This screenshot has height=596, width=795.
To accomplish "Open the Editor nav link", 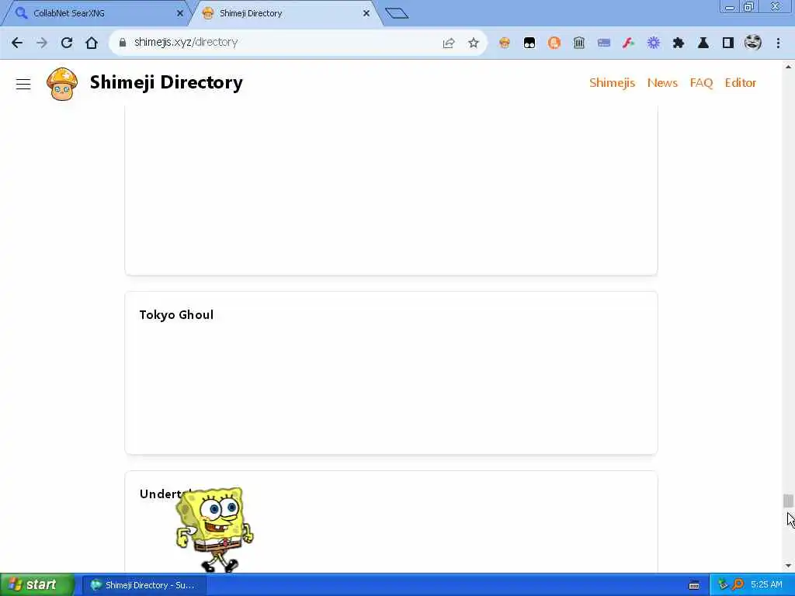I will pyautogui.click(x=740, y=82).
